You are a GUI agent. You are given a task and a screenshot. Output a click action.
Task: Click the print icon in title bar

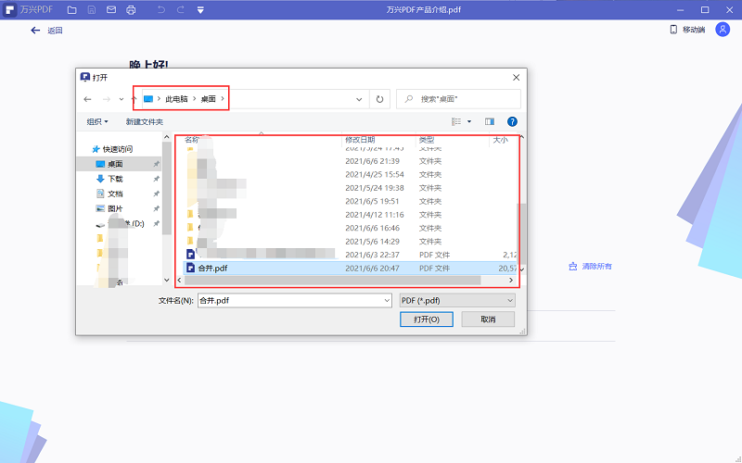coord(131,9)
